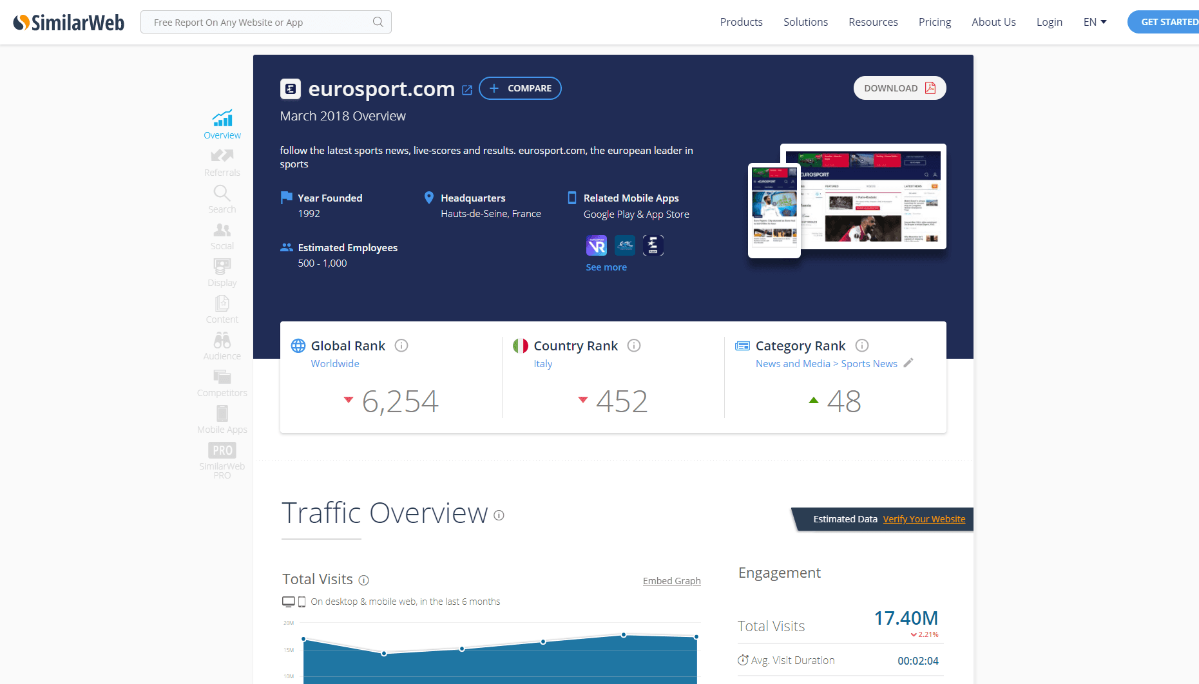Switch to the Overview tab
The image size is (1199, 684).
coord(222,124)
